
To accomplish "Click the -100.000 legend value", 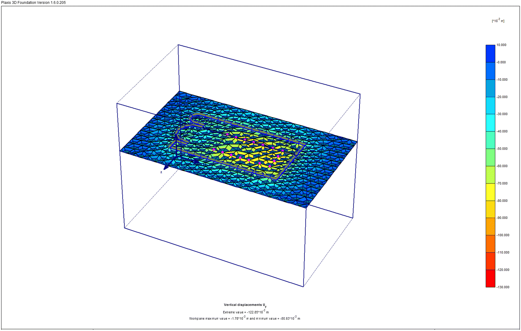I will [503, 235].
